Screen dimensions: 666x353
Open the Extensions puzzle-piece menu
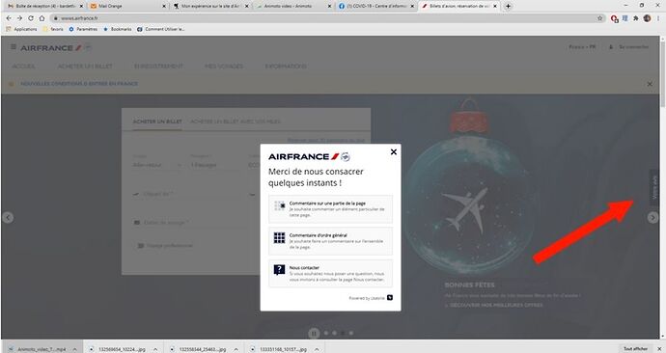(x=636, y=18)
